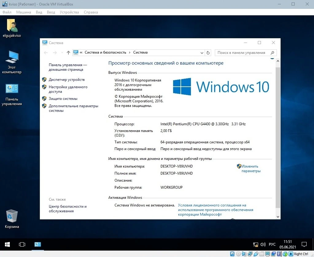Go forward with the forward arrow
Viewport: 314px width, 257px height.
[55, 53]
